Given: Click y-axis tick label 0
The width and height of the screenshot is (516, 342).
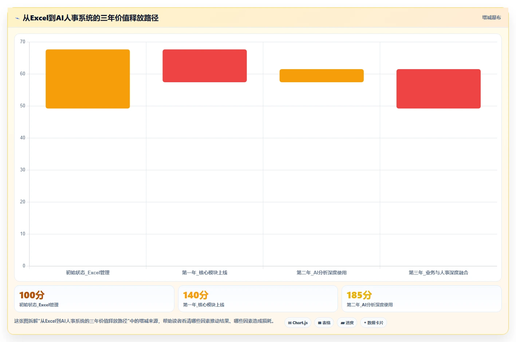Looking at the screenshot, I should [24, 266].
